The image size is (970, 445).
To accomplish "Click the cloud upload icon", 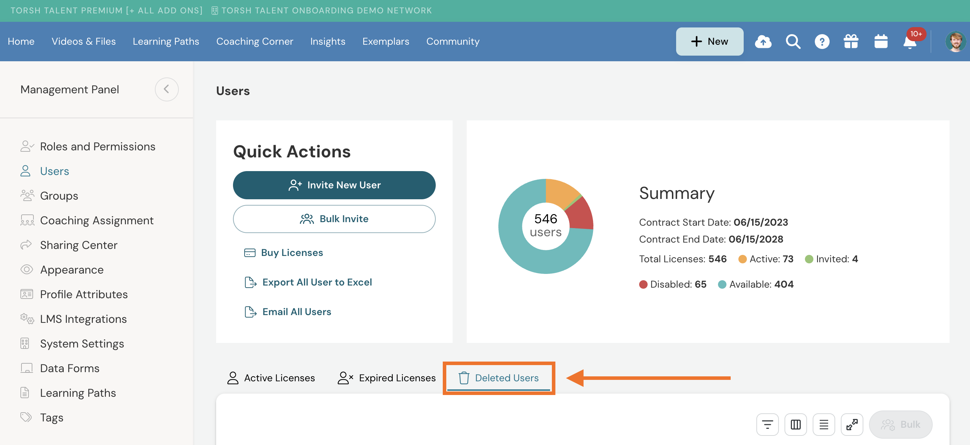I will coord(763,42).
